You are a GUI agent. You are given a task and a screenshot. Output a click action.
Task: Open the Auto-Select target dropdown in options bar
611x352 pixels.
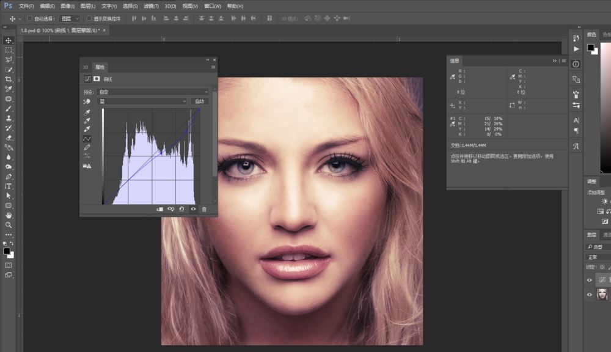[x=70, y=18]
